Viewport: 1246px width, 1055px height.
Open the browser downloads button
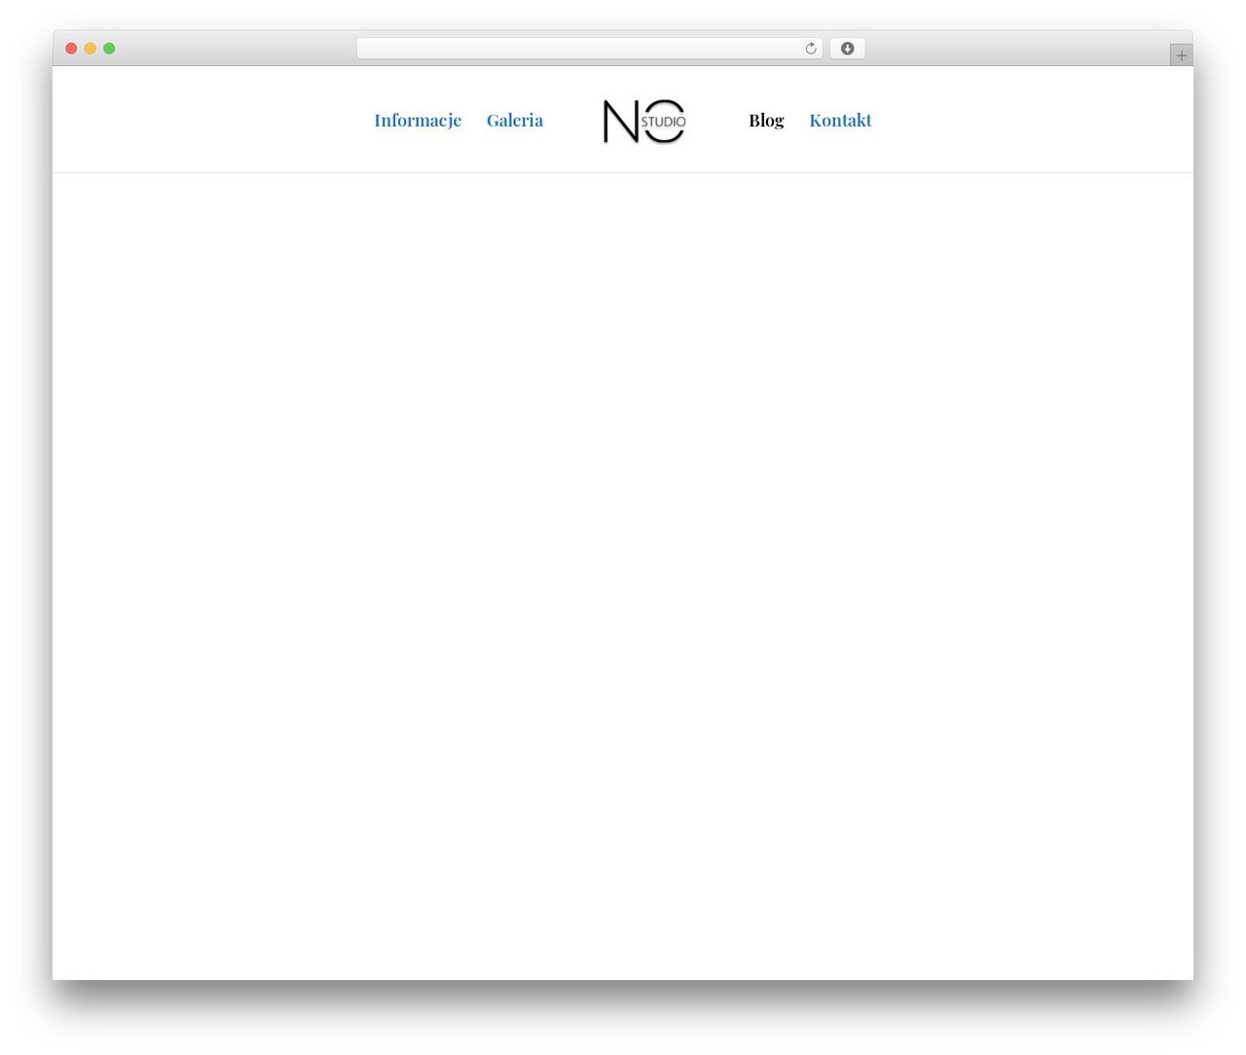click(x=847, y=49)
